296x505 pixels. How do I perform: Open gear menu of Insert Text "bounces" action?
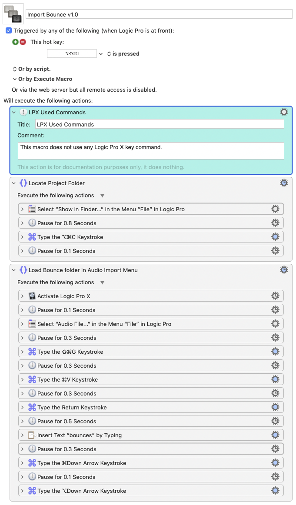tap(275, 435)
